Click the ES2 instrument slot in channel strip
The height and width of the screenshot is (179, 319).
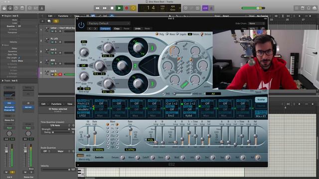tap(9, 103)
